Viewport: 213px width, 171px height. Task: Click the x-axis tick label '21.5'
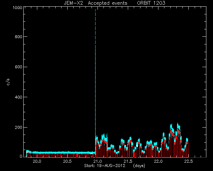pos(128,161)
